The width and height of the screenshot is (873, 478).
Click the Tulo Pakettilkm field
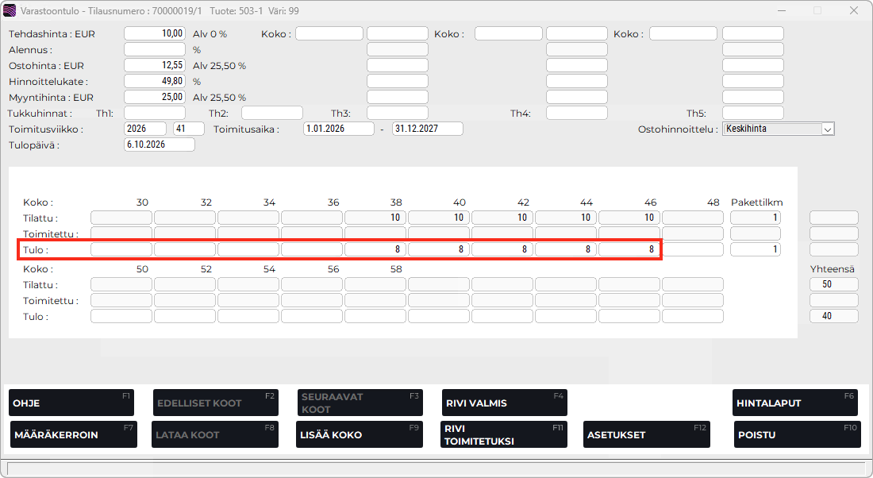click(x=756, y=249)
